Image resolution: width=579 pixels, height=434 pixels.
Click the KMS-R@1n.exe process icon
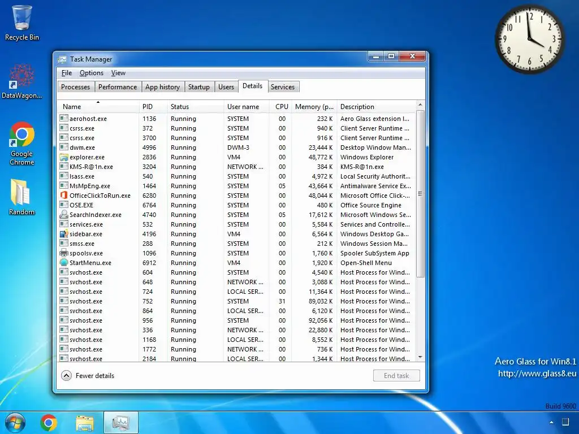pos(64,167)
